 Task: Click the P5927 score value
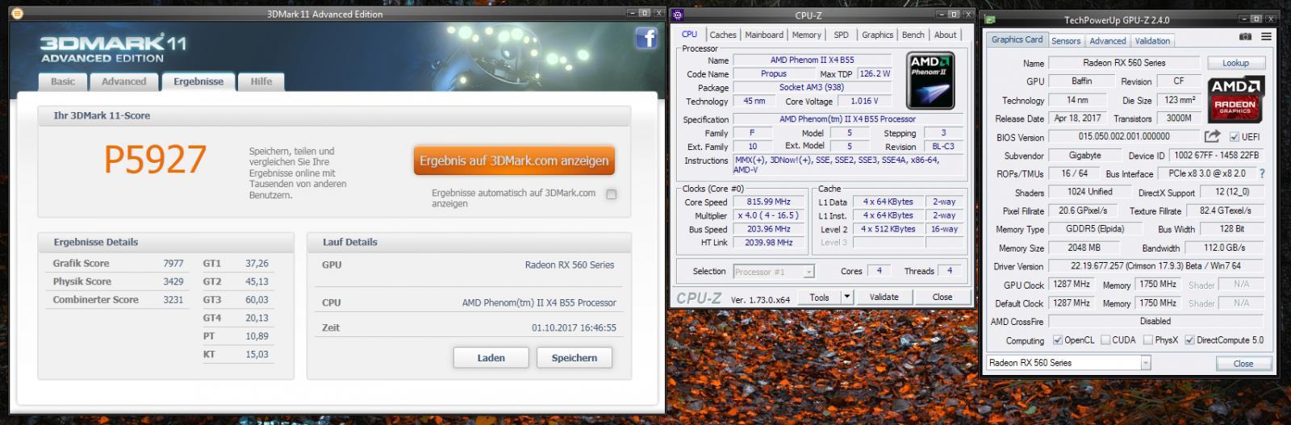tap(155, 160)
